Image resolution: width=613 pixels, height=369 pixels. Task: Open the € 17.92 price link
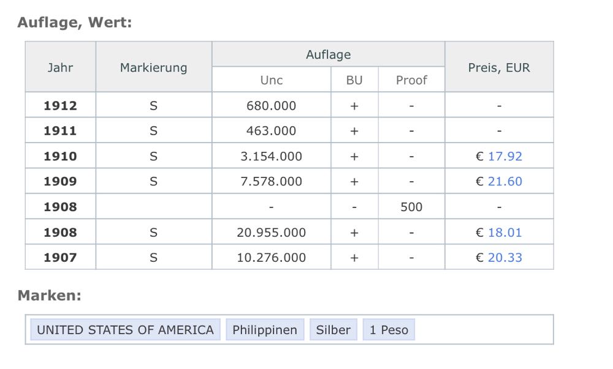pos(504,156)
